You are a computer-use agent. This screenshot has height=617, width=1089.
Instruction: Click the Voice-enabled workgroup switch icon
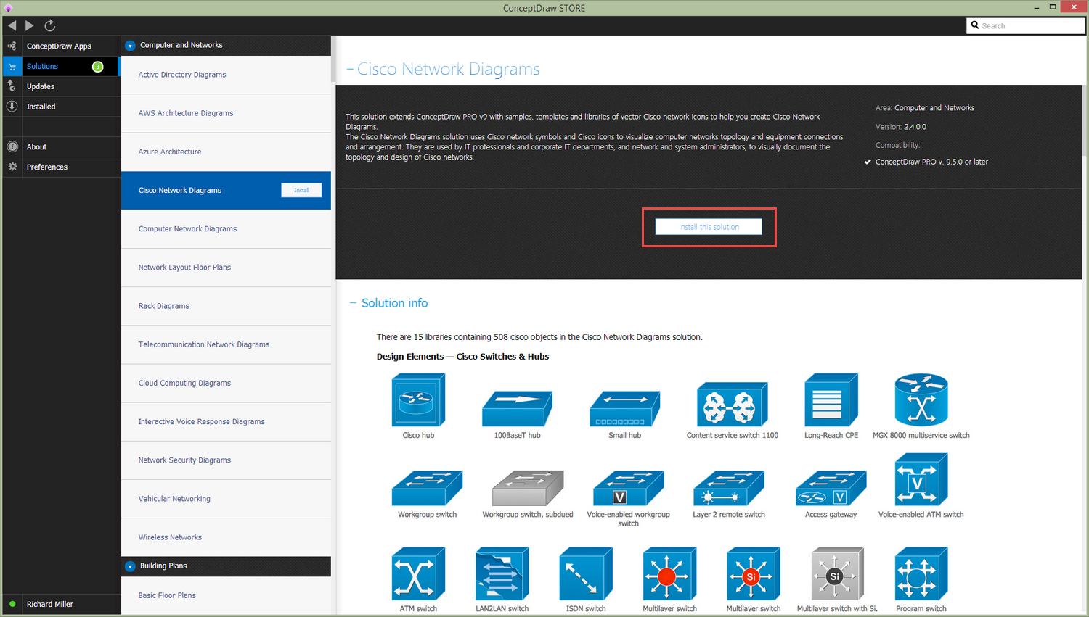(628, 488)
